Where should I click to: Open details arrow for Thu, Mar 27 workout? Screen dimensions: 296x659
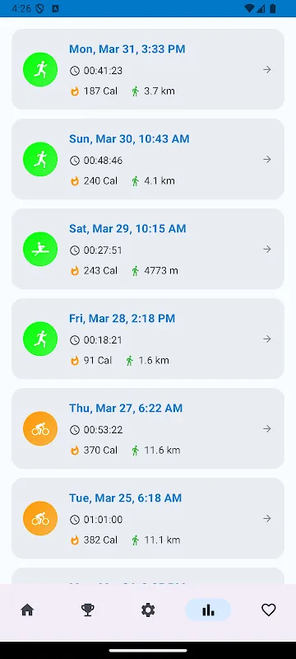click(x=267, y=429)
